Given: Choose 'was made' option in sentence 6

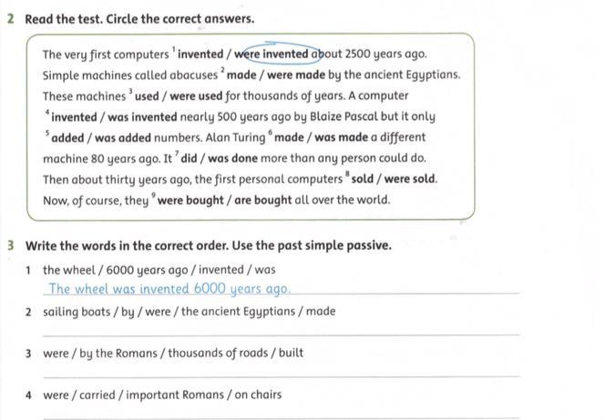Looking at the screenshot, I should click(341, 137).
